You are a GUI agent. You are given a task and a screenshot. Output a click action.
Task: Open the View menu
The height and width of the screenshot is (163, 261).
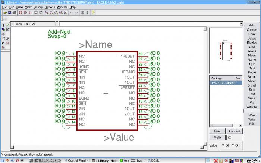click(28, 7)
